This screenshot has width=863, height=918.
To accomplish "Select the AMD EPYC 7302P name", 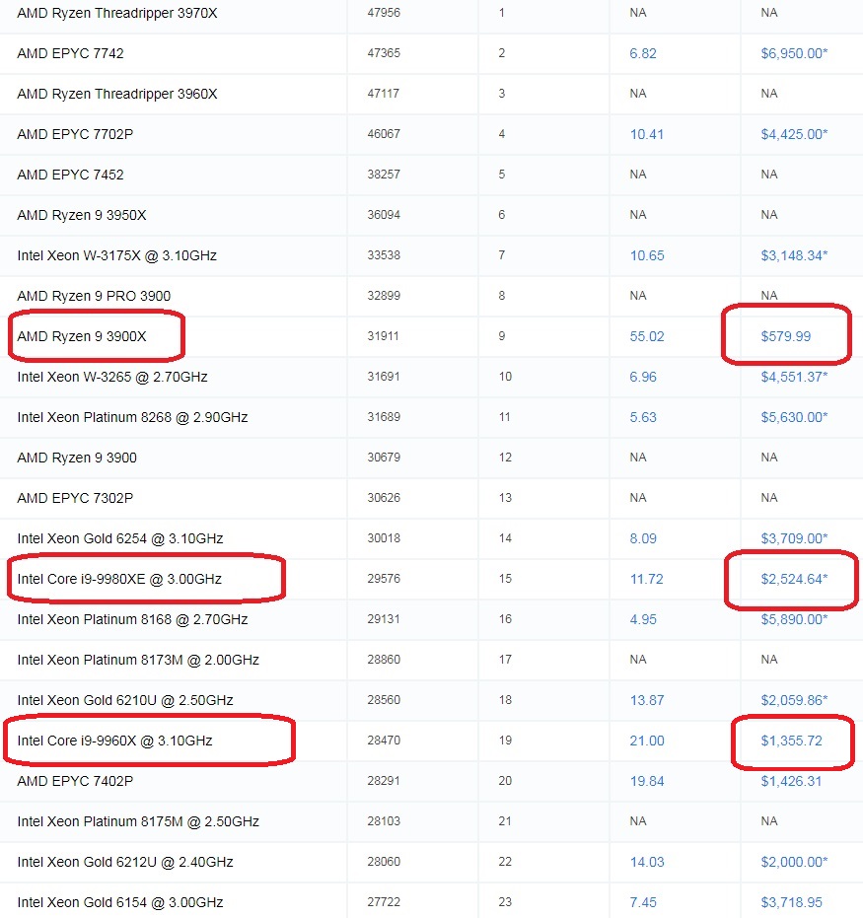I will 75,498.
